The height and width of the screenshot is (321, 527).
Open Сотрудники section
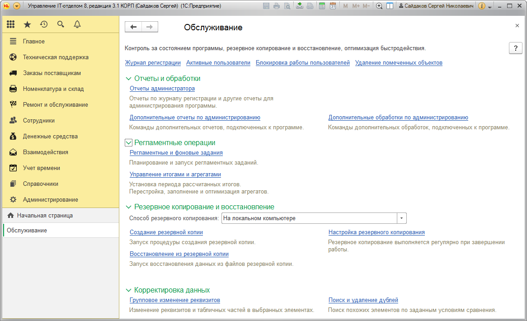(61, 120)
